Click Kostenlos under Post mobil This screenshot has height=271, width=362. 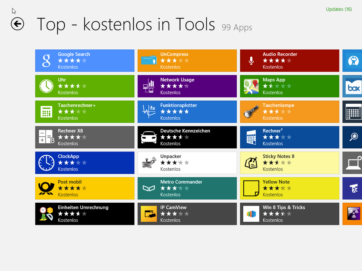68,195
